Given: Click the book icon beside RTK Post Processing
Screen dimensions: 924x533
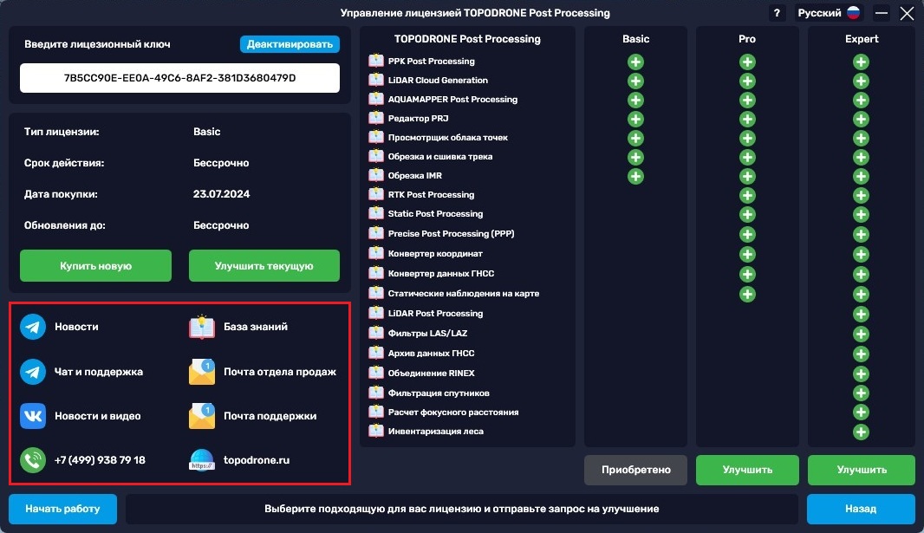Looking at the screenshot, I should pyautogui.click(x=376, y=194).
